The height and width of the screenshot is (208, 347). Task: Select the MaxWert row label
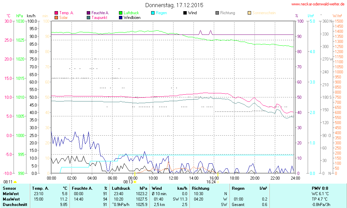pos(11,199)
